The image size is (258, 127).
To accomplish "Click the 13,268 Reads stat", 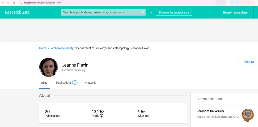I will (x=98, y=113).
